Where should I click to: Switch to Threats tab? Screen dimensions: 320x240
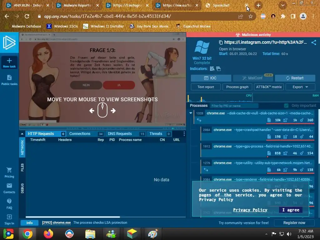pyautogui.click(x=159, y=134)
